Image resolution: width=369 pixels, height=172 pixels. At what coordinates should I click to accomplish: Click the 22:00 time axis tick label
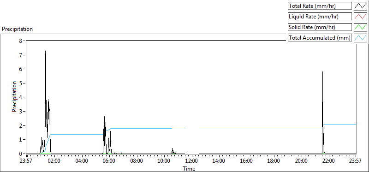[328, 161]
